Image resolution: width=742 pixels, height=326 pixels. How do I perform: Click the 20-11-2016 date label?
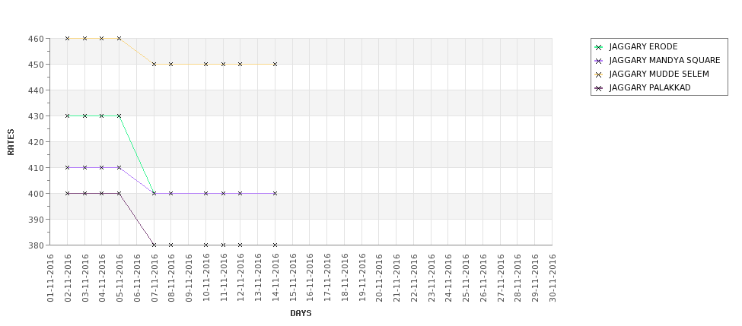(x=379, y=278)
